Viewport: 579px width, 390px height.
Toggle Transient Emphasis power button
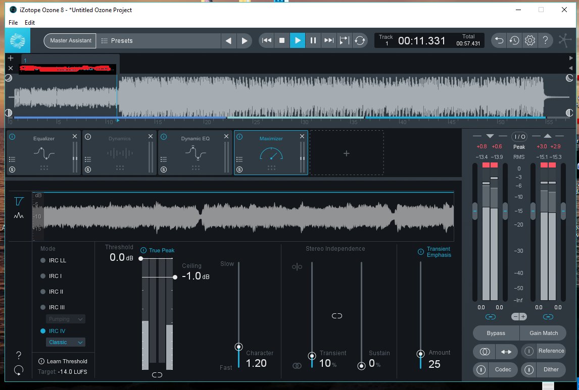tap(420, 252)
